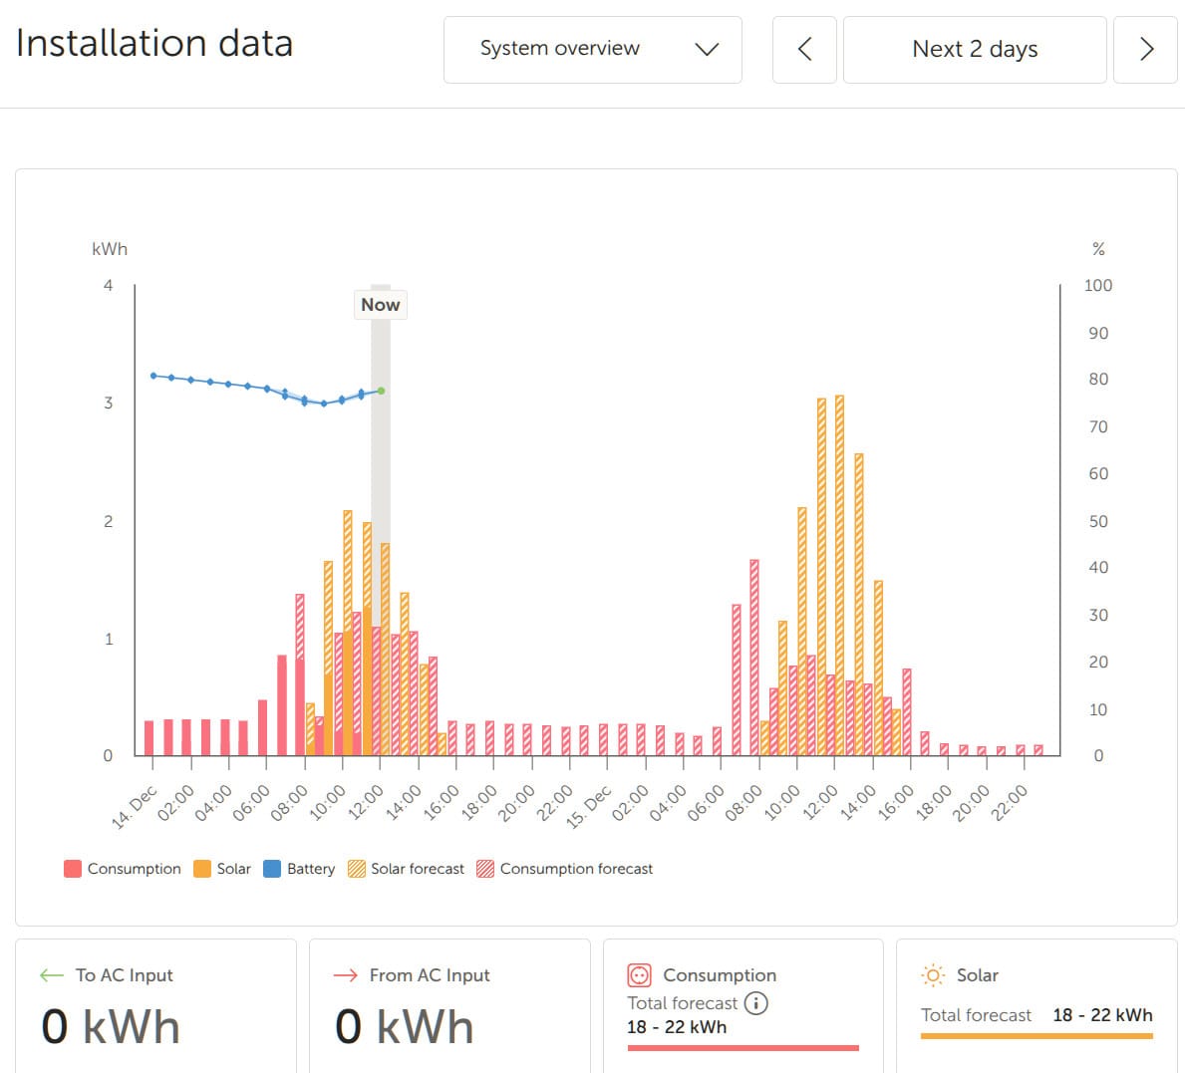Select the green current battery data point
The image size is (1185, 1073).
click(x=381, y=392)
